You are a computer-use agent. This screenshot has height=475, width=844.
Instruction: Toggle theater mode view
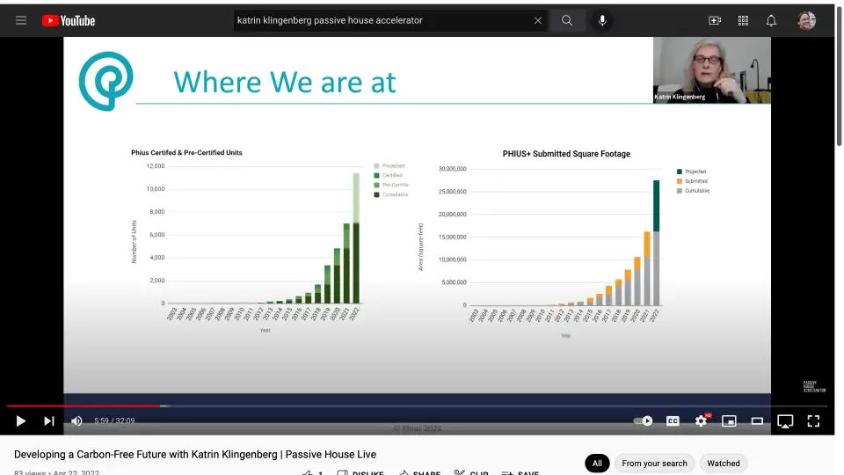coord(757,421)
